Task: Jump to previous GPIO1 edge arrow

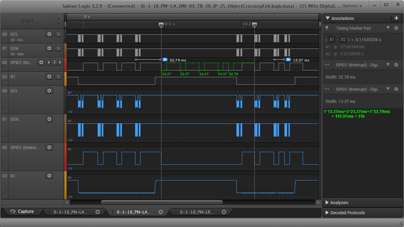Action: point(49,63)
